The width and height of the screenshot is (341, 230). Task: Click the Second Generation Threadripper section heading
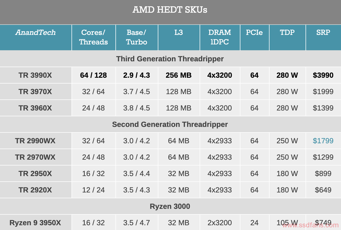(170, 124)
